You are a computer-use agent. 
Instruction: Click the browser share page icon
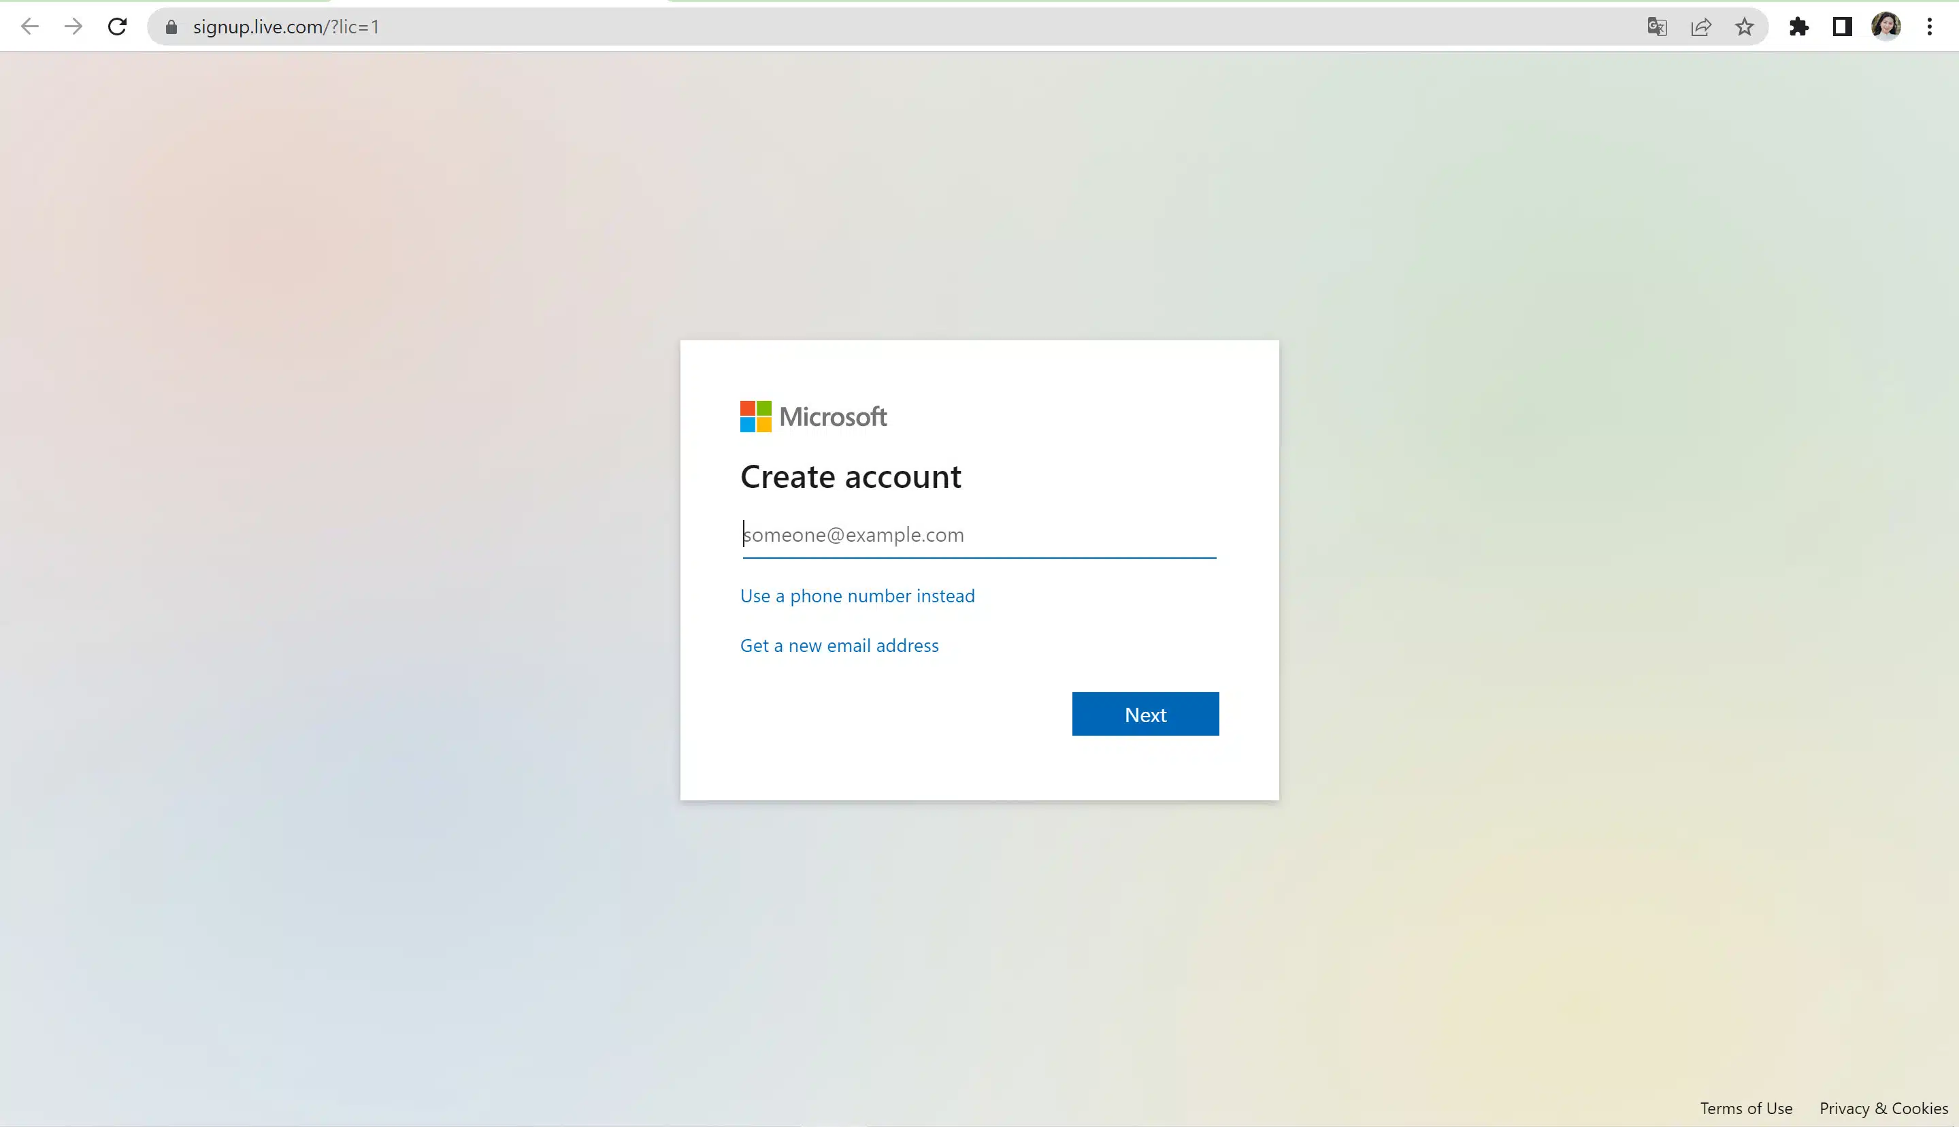[x=1700, y=27]
